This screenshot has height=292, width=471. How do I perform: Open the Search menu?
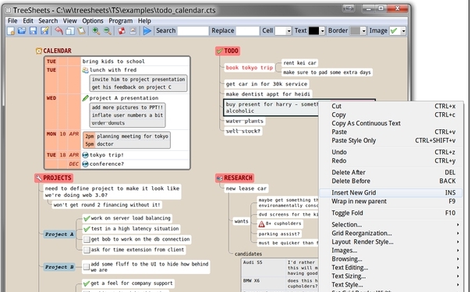pos(48,21)
